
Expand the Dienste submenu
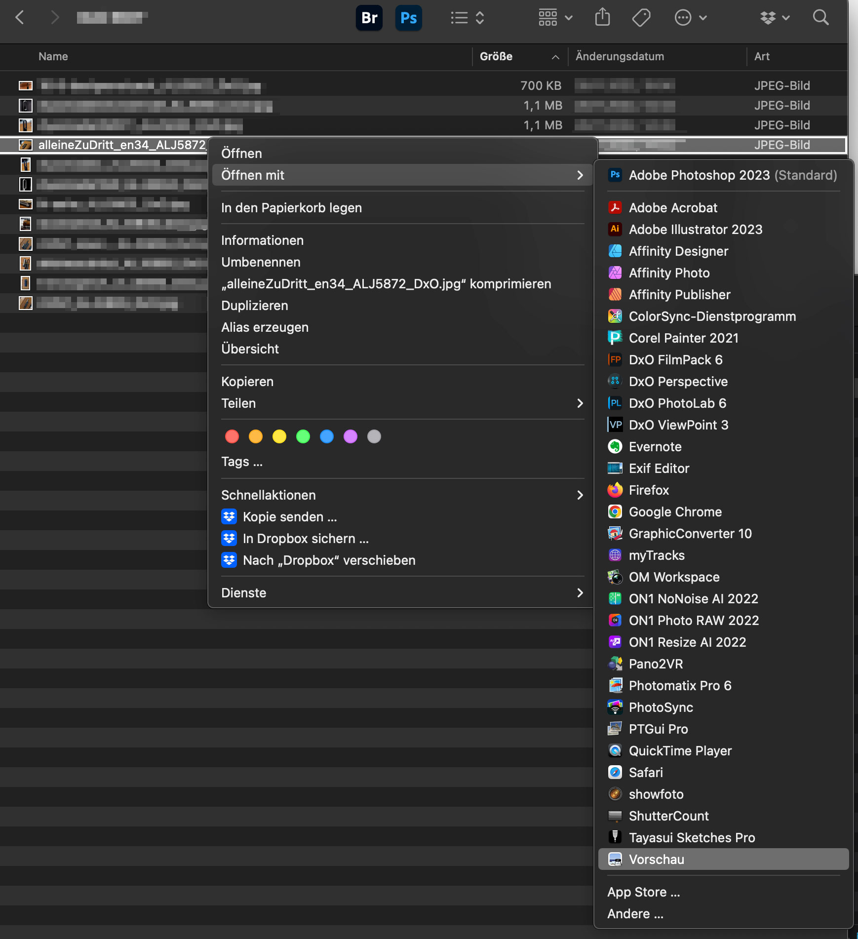pos(402,593)
